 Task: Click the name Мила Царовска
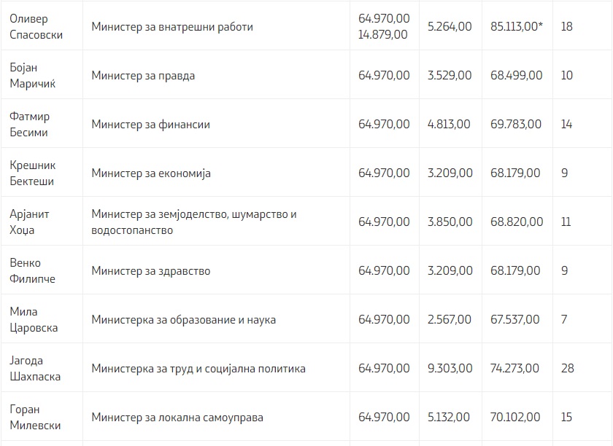click(x=34, y=319)
